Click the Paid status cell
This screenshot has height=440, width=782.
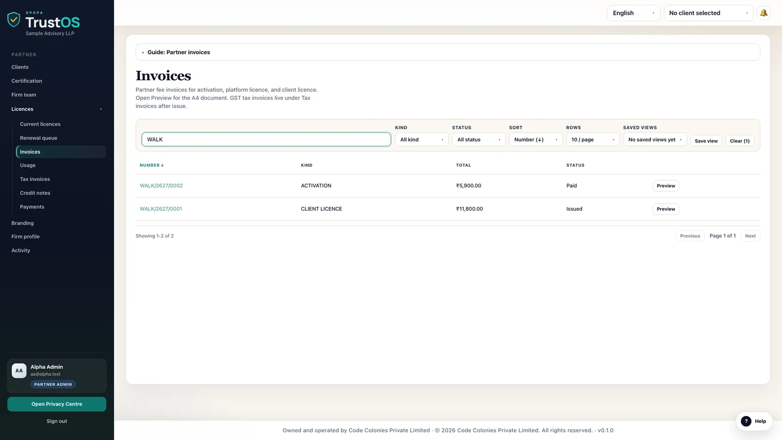click(x=572, y=186)
